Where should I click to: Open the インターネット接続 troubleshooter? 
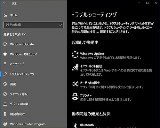[x=112, y=70]
